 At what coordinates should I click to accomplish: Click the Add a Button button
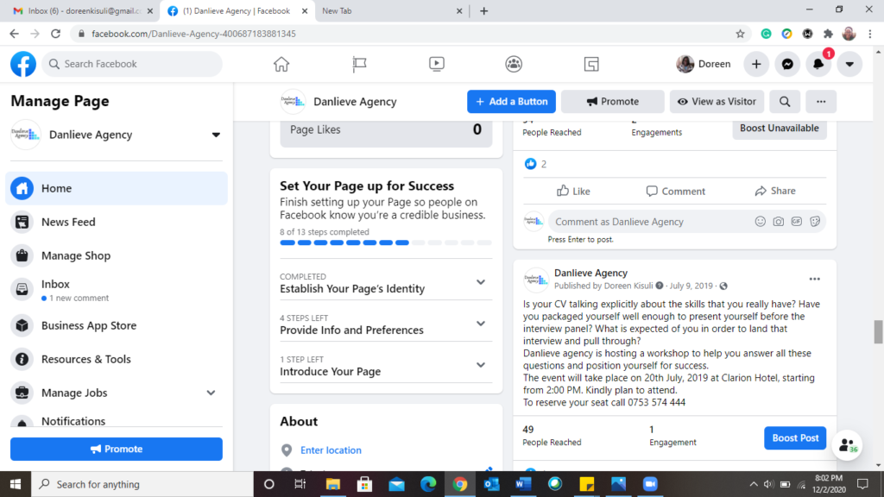click(511, 102)
